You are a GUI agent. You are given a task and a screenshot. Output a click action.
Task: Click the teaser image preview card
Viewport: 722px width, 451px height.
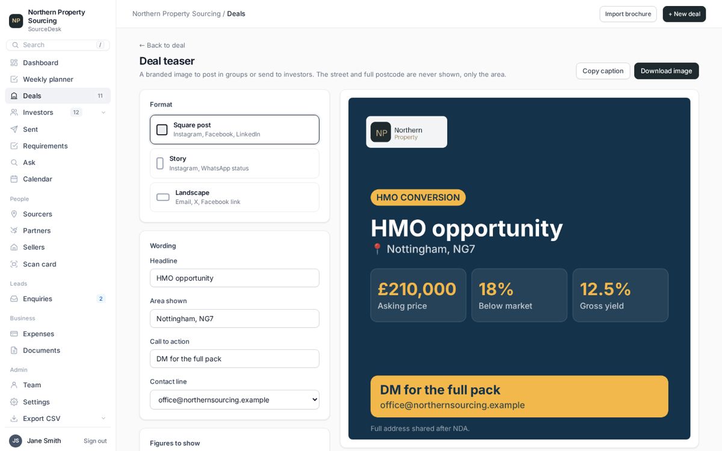(519, 269)
